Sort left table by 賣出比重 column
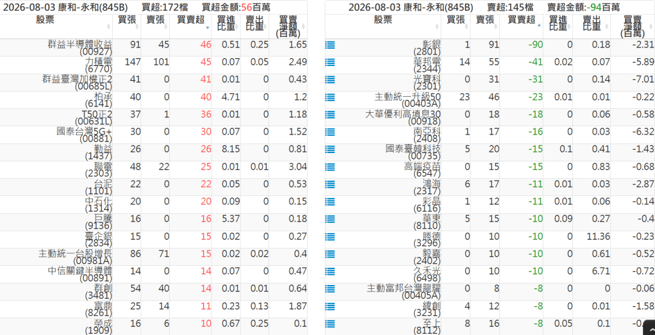Viewport: 655px width, 335px height. coord(255,27)
